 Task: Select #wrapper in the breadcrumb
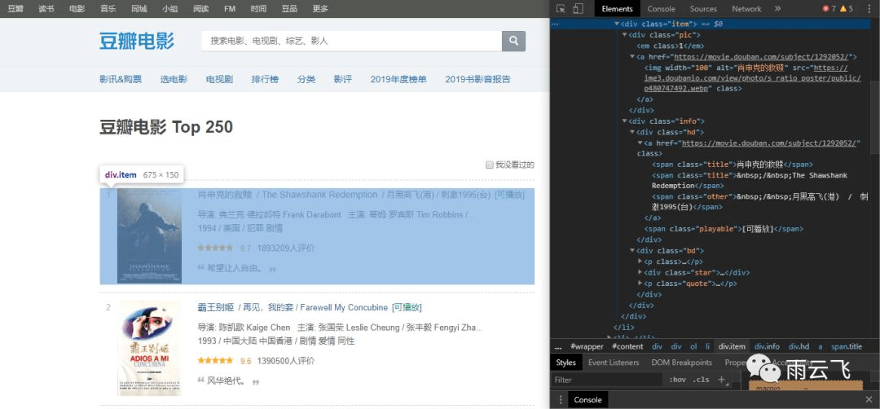[x=587, y=347]
